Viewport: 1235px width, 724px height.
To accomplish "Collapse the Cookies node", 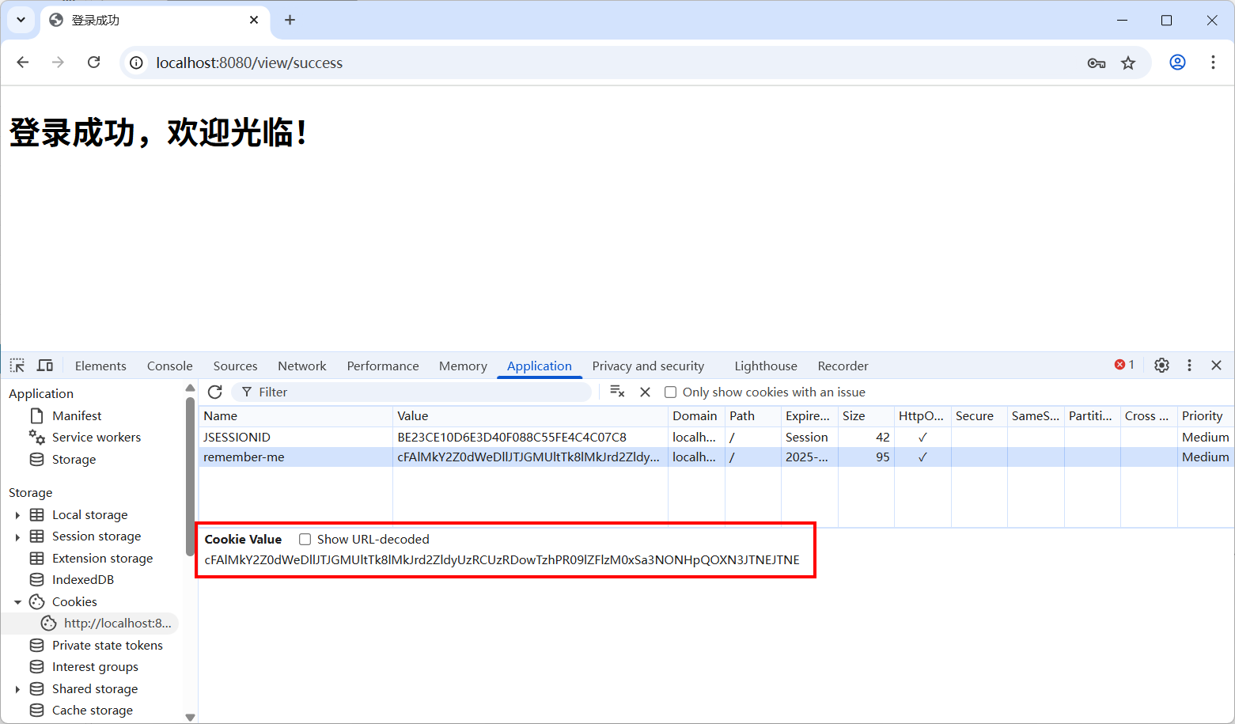I will click(17, 602).
